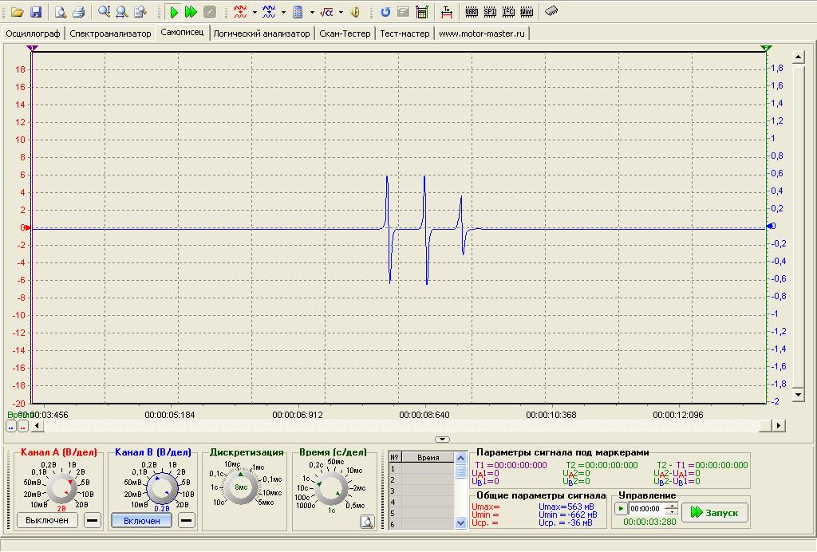The image size is (817, 552).
Task: Open print preview from the toolbar
Action: coord(61,11)
